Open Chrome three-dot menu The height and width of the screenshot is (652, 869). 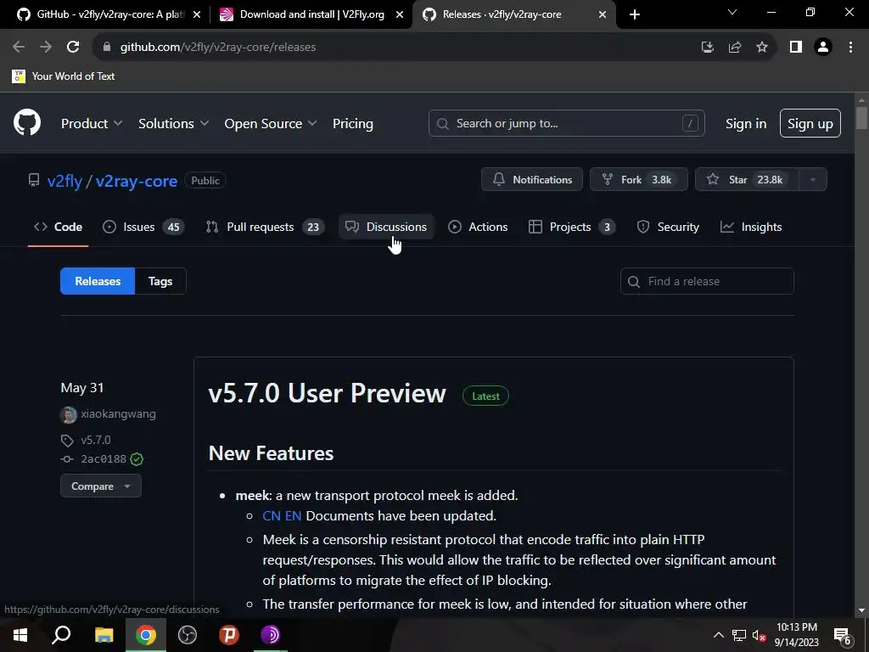pyautogui.click(x=850, y=48)
